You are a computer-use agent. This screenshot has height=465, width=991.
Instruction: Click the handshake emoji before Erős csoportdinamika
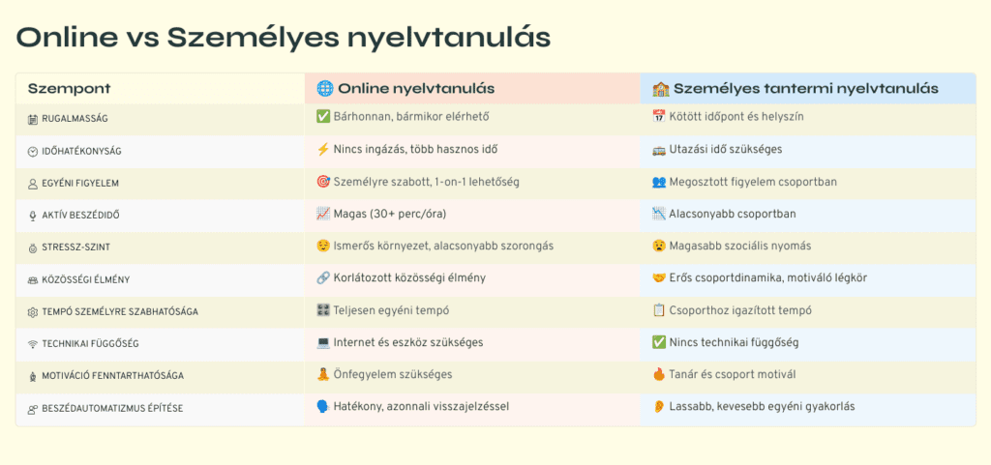point(659,278)
